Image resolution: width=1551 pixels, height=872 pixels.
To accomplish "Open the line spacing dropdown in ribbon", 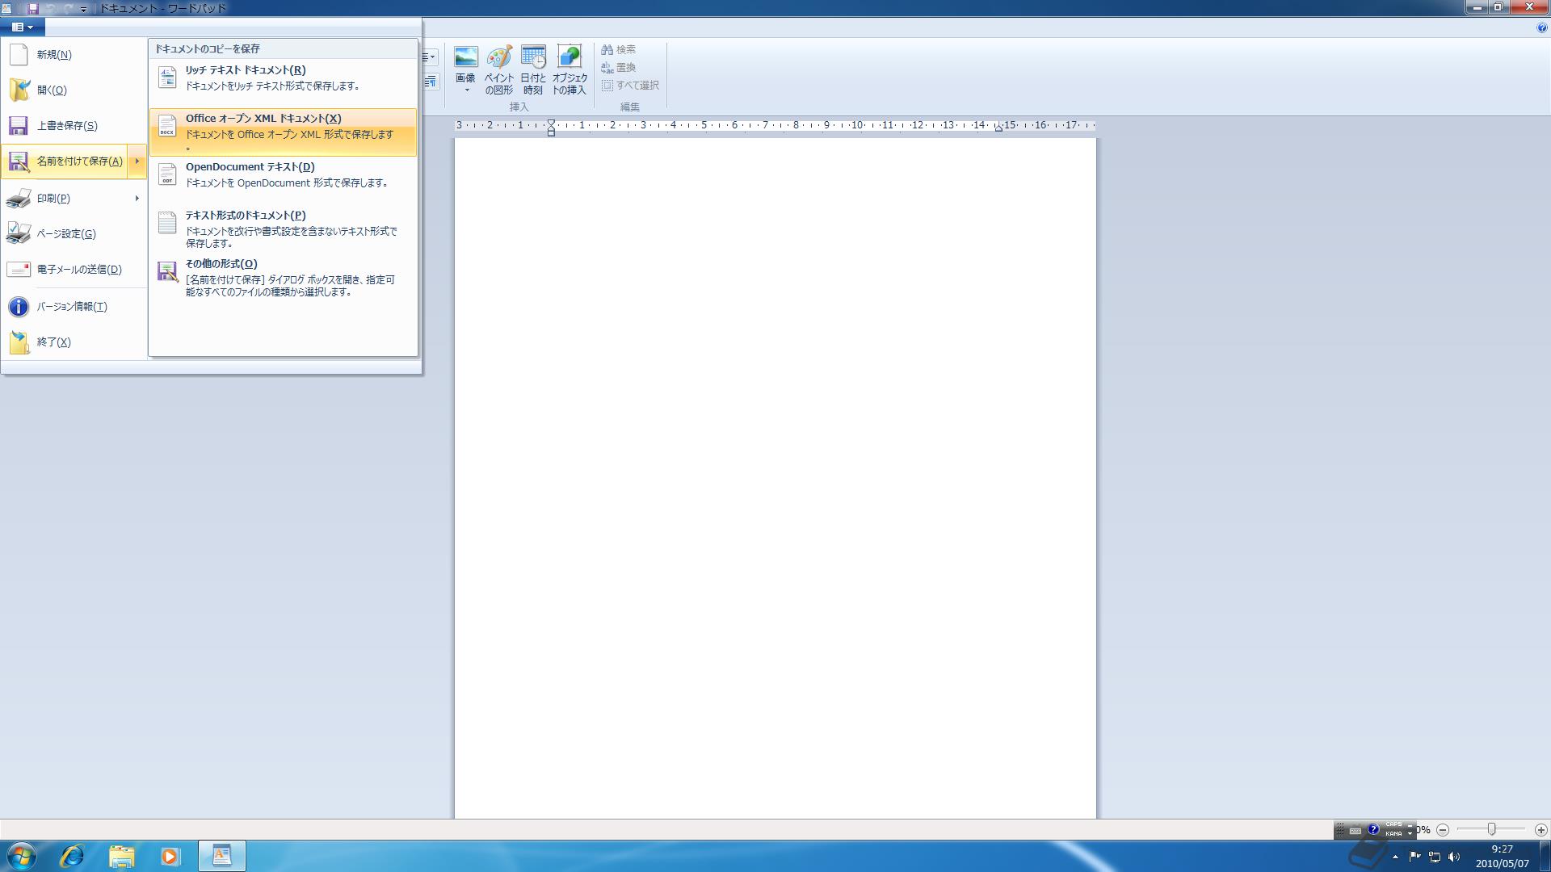I will [430, 57].
